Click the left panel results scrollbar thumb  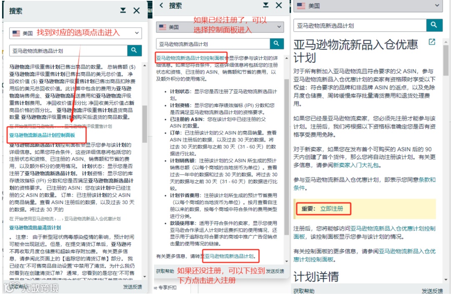coord(144,124)
